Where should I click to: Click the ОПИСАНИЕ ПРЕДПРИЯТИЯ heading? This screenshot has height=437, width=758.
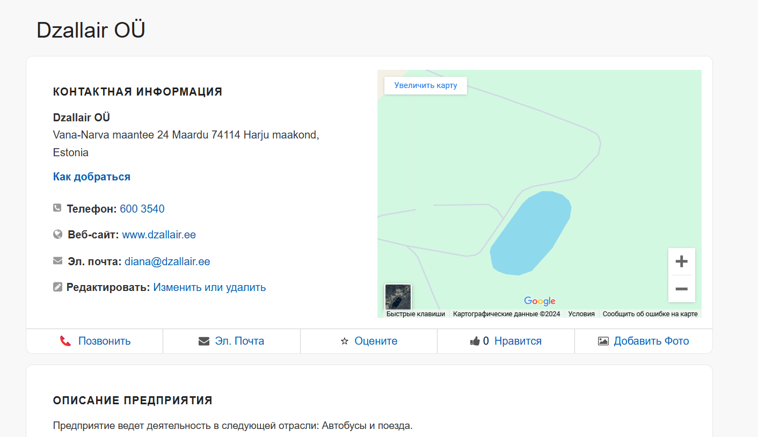(133, 400)
